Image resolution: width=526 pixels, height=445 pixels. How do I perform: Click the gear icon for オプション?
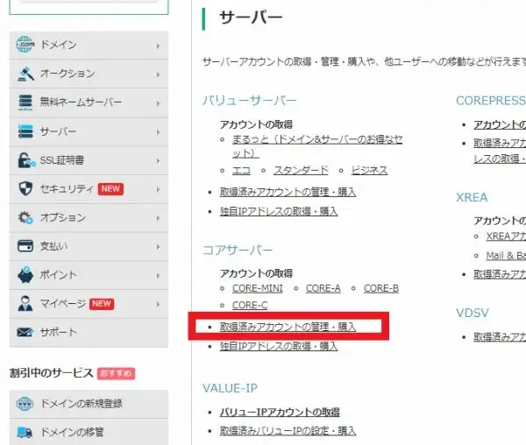pyautogui.click(x=25, y=217)
